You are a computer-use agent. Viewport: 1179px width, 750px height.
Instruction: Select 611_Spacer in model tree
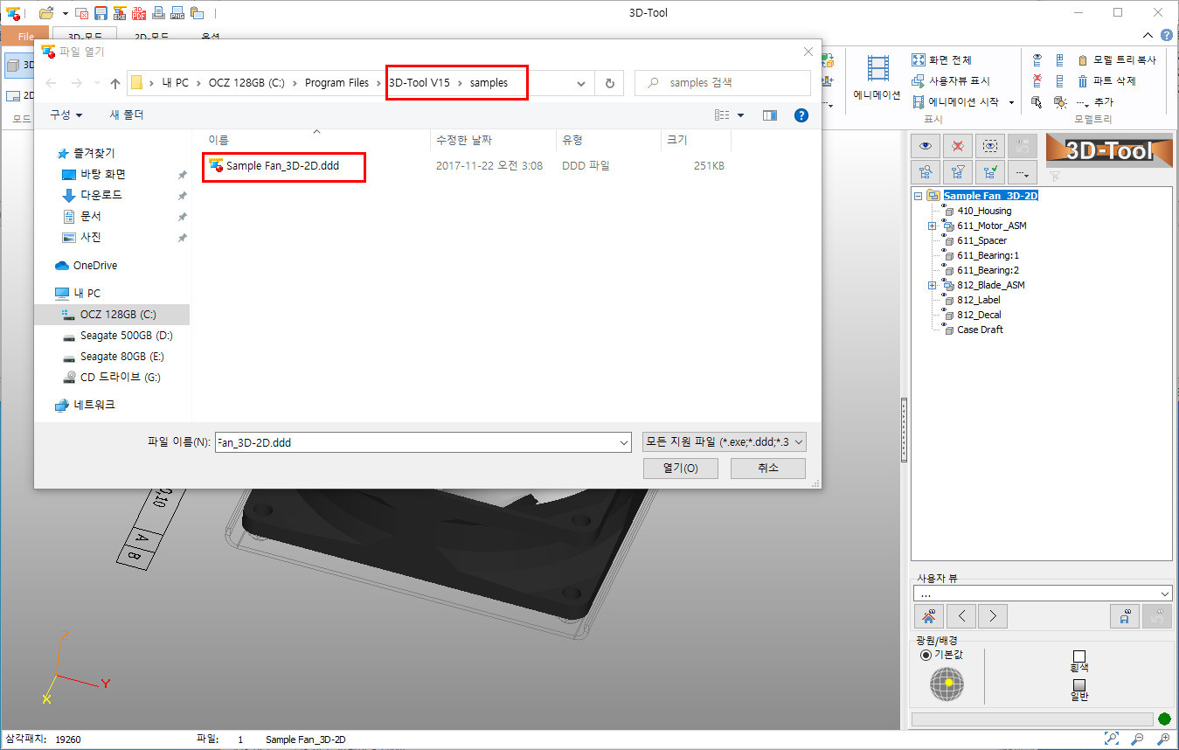coord(981,240)
